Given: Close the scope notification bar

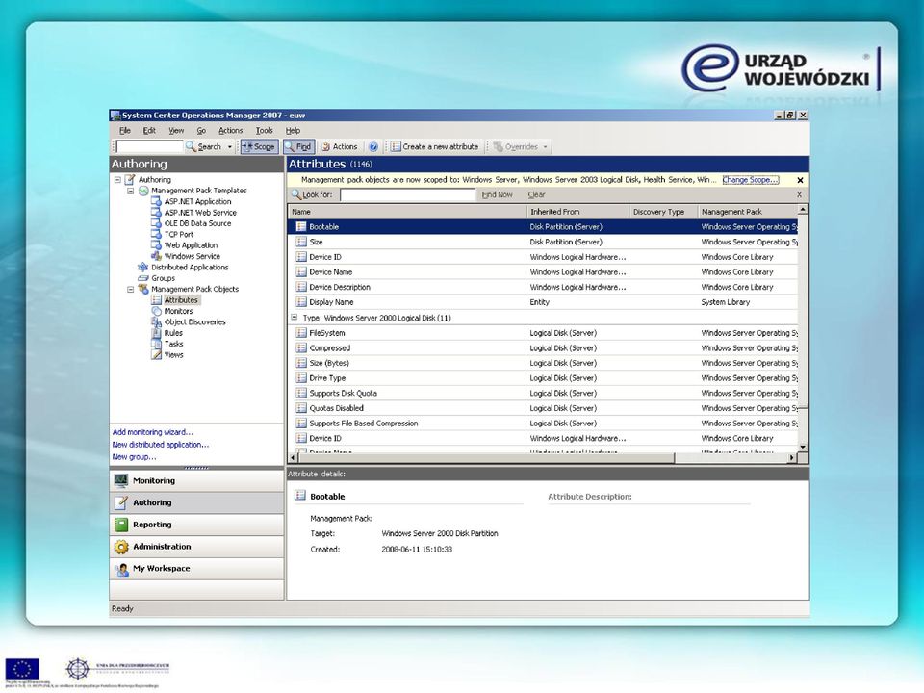Looking at the screenshot, I should [x=800, y=180].
